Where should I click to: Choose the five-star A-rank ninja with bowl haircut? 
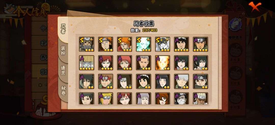coord(182,44)
